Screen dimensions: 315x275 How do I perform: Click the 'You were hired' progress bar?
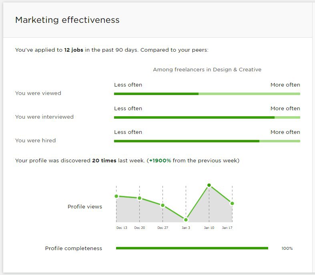pos(207,141)
